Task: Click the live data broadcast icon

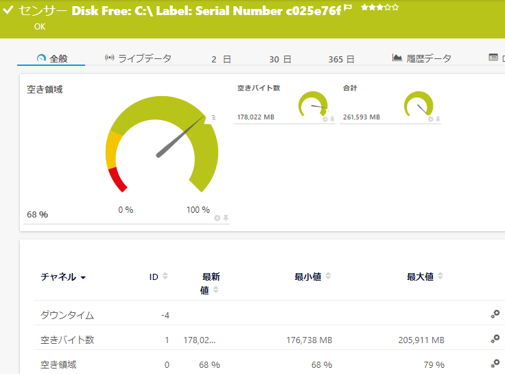Action: pyautogui.click(x=110, y=58)
